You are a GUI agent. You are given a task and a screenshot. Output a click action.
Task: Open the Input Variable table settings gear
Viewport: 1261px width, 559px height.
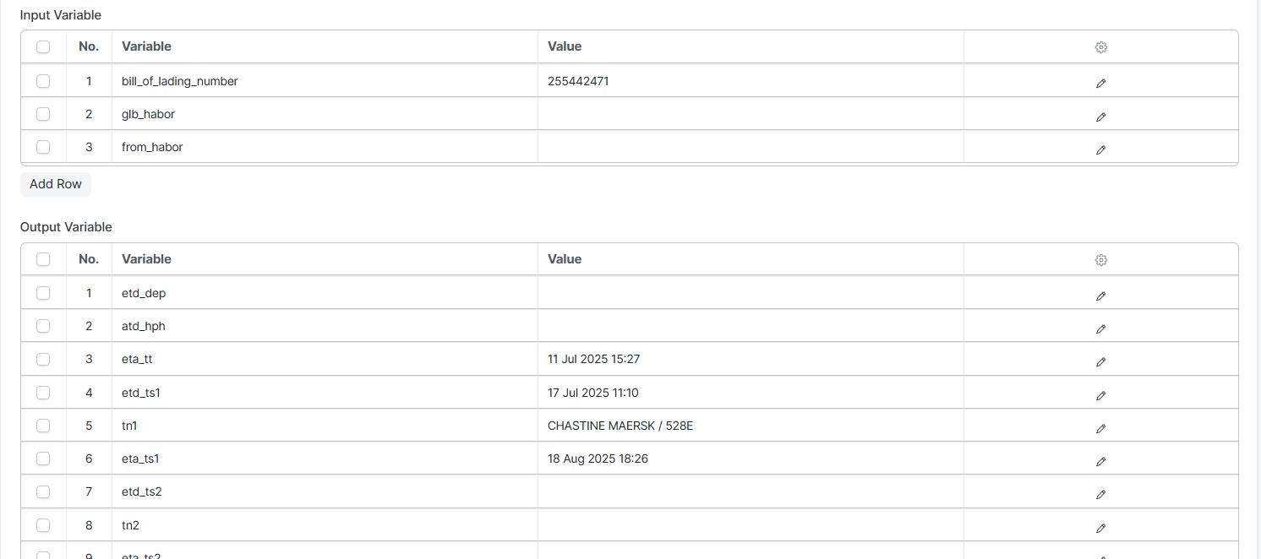(1100, 47)
